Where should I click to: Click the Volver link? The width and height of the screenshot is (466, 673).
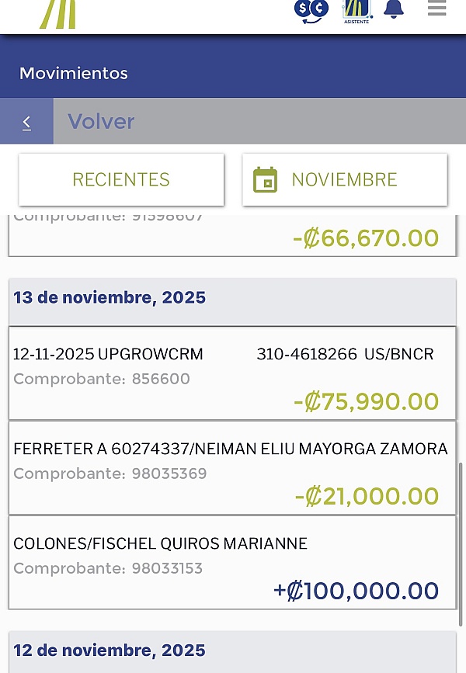tap(101, 122)
